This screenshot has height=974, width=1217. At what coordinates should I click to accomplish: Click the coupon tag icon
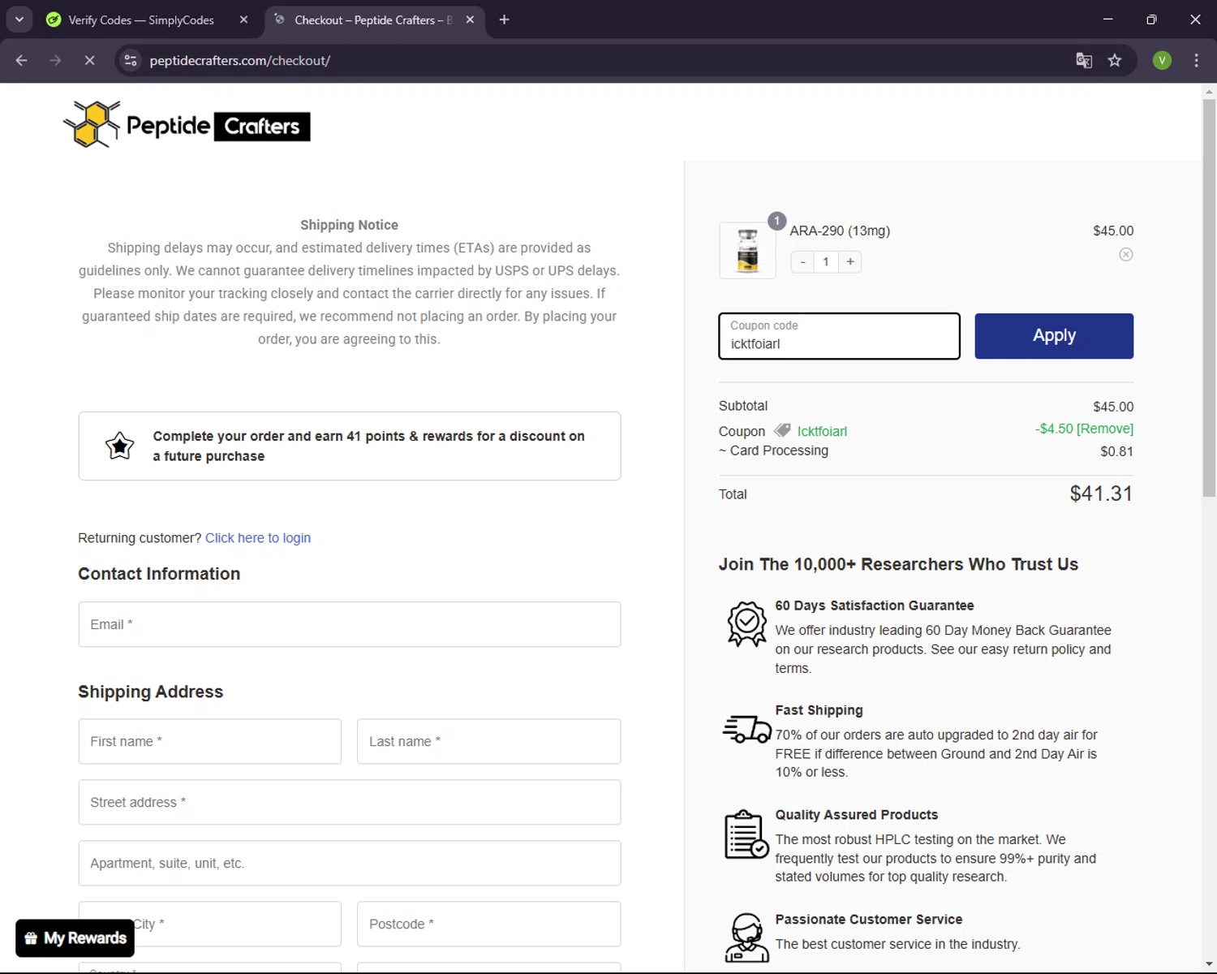click(x=782, y=430)
